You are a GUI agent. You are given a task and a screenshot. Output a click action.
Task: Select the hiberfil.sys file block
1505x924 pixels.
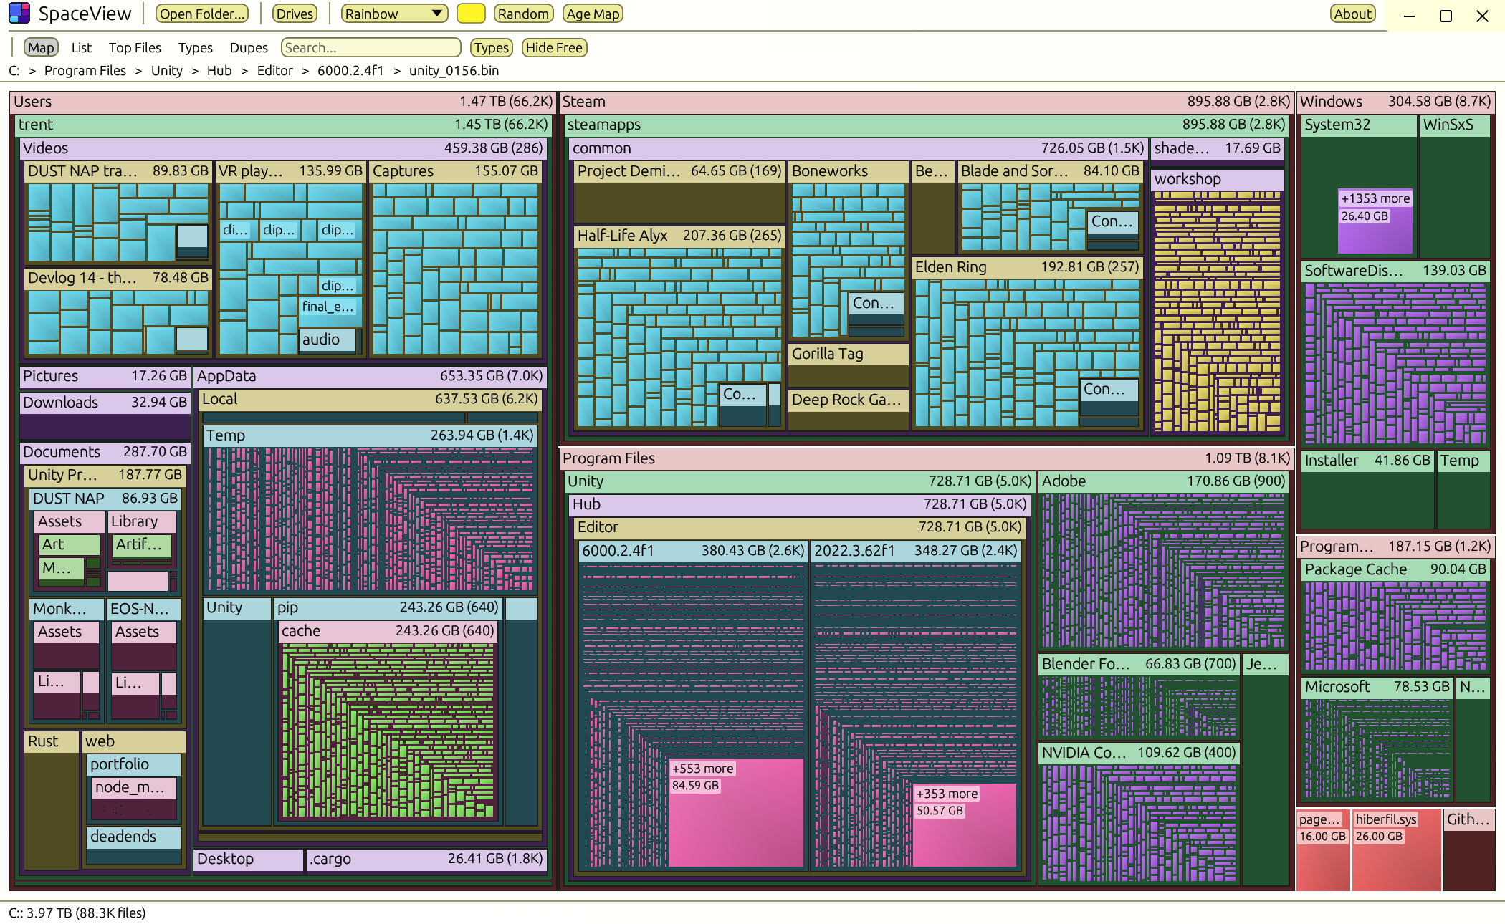coord(1395,850)
